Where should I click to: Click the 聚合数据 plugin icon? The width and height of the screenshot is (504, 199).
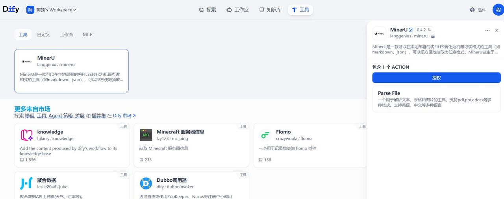[x=26, y=183]
